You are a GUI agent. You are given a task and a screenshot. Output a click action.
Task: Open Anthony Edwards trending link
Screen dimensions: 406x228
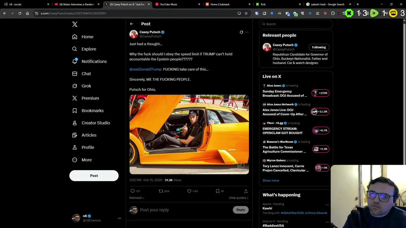click(x=316, y=213)
